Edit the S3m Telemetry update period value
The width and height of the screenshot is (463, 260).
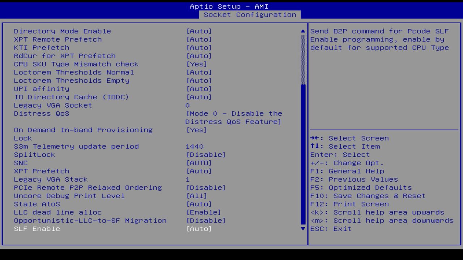click(x=195, y=146)
